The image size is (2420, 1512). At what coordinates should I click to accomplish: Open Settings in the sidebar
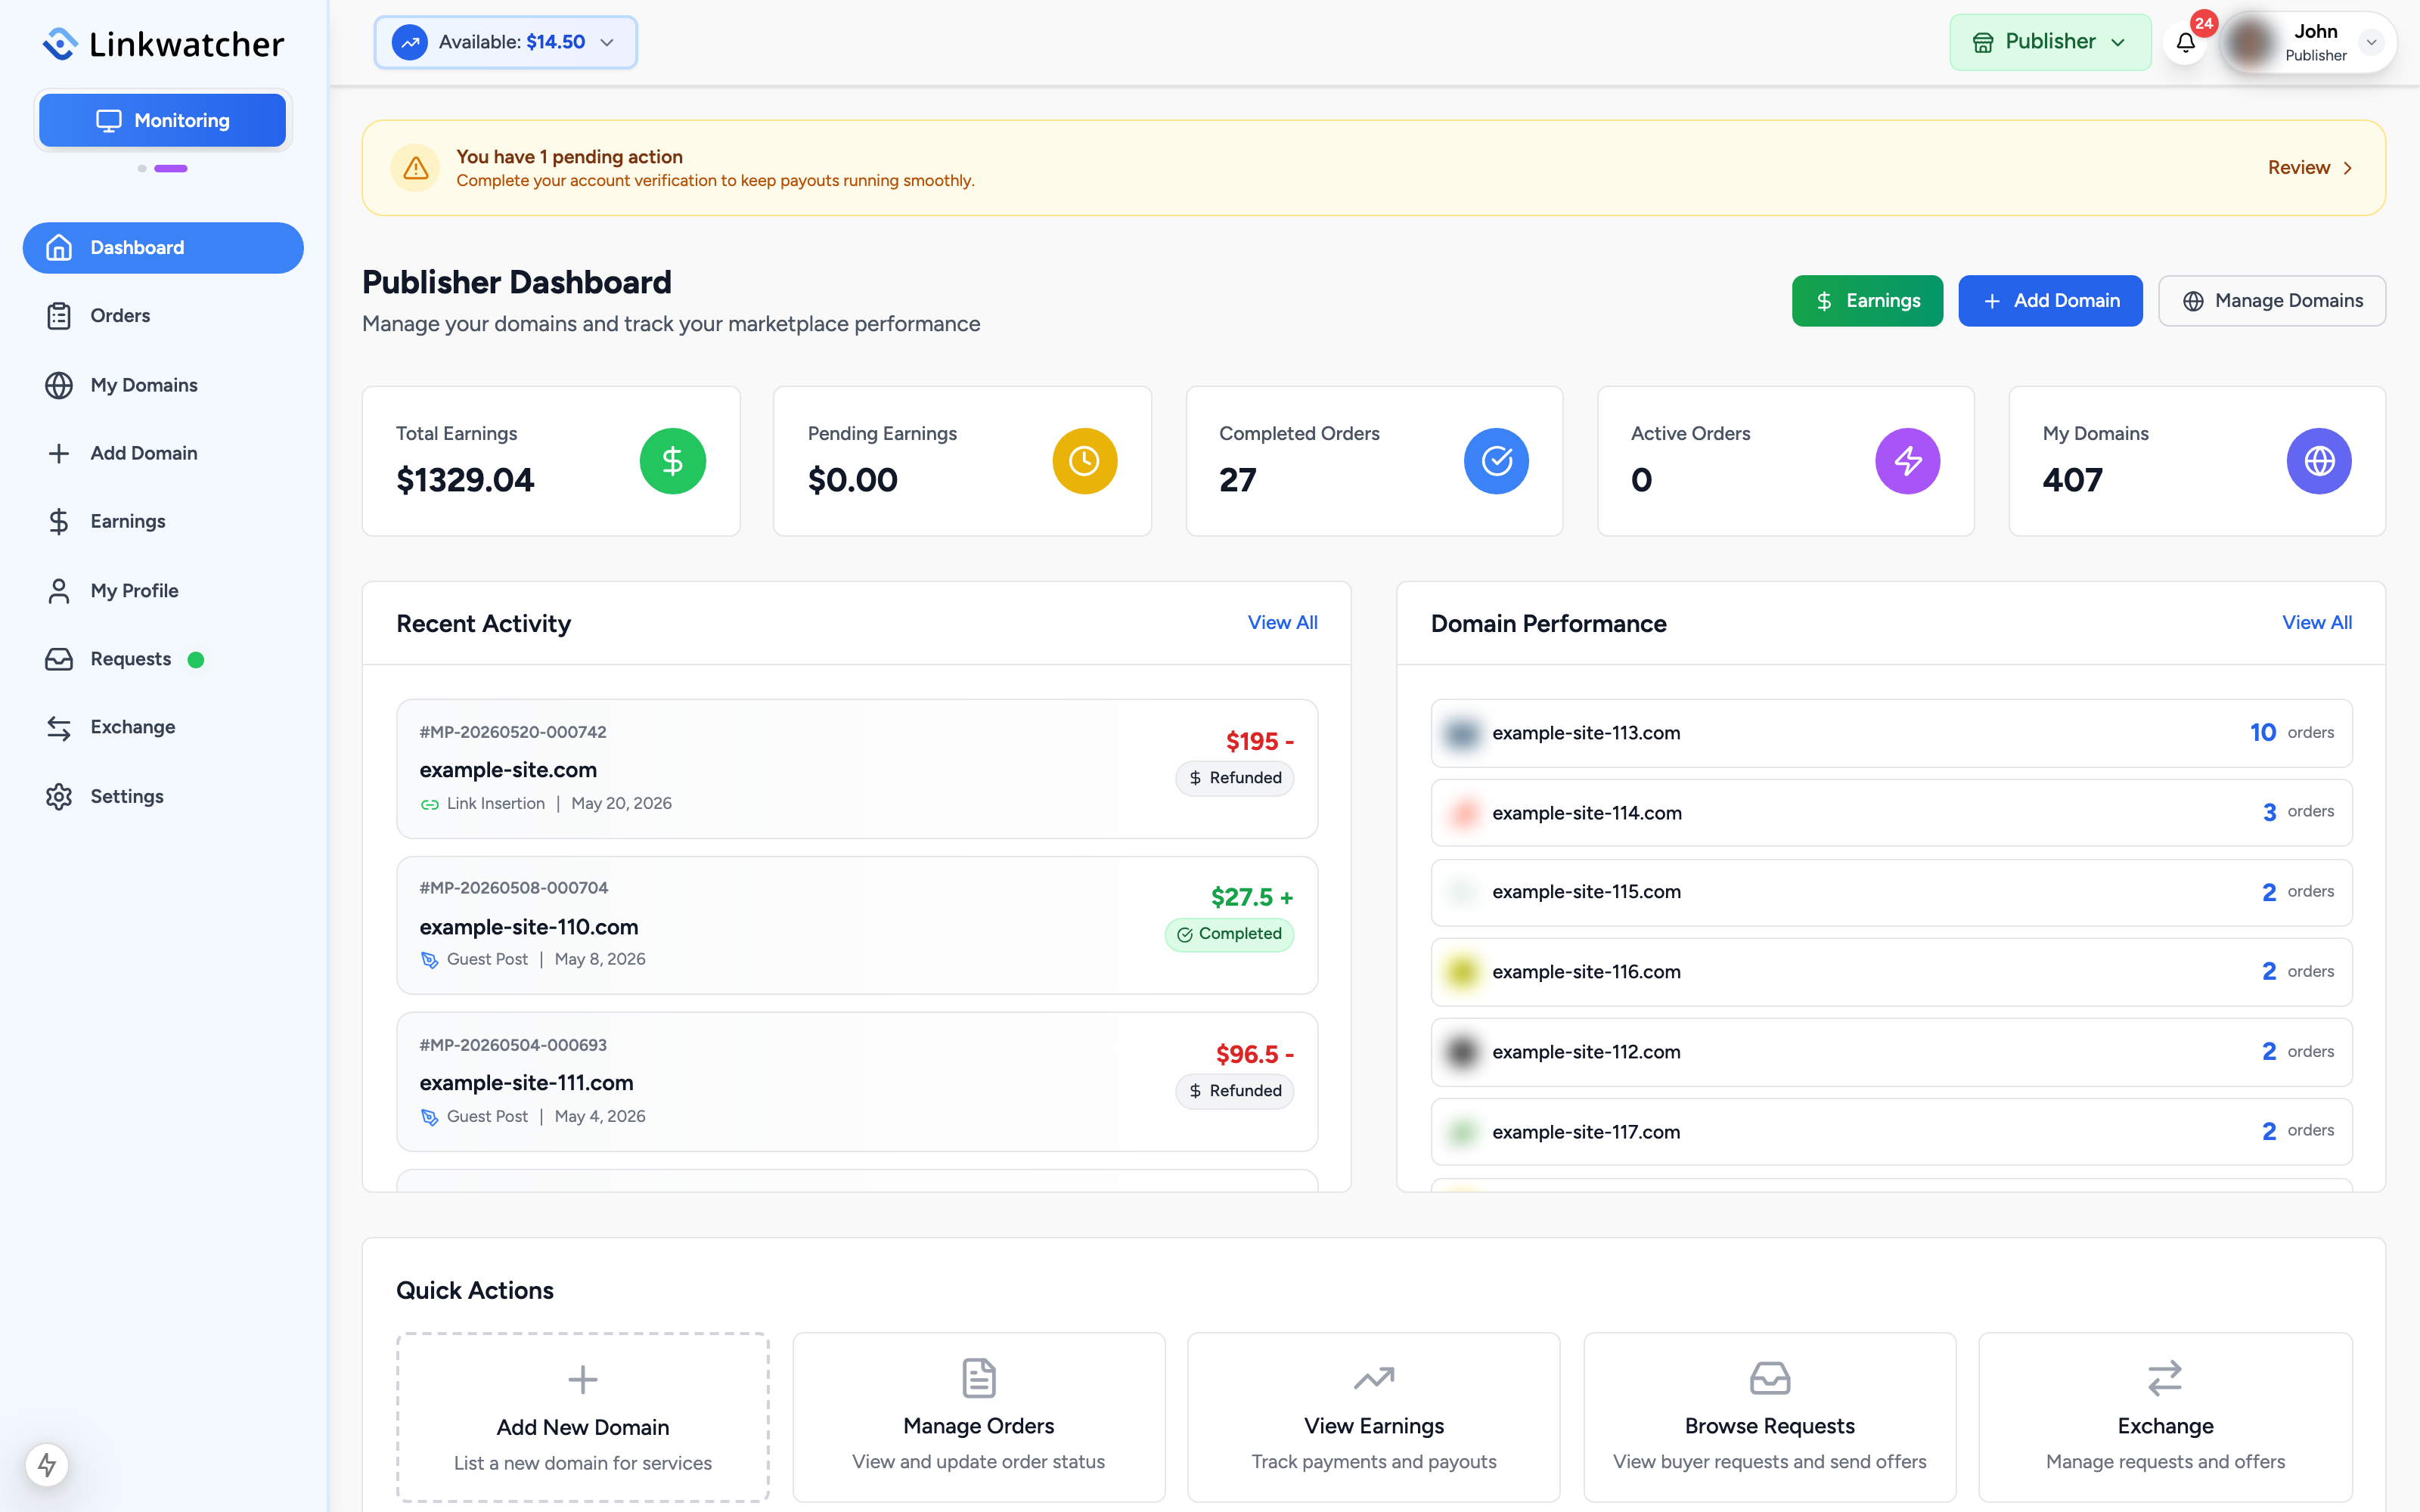point(163,797)
